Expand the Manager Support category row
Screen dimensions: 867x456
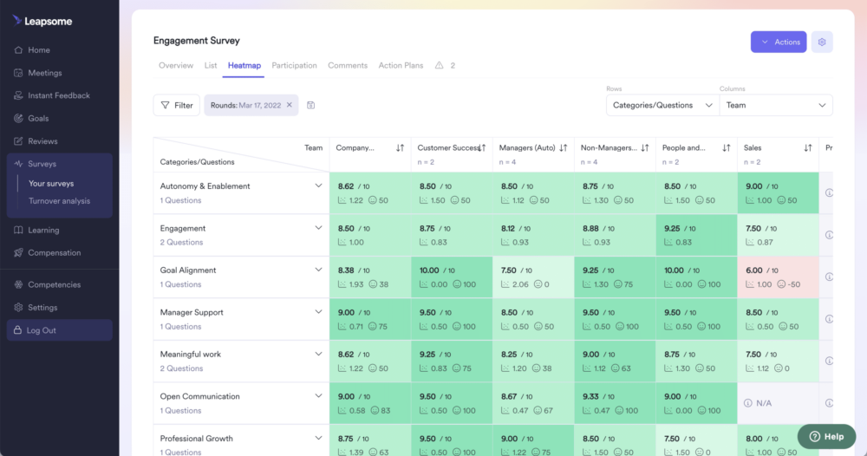(x=318, y=312)
